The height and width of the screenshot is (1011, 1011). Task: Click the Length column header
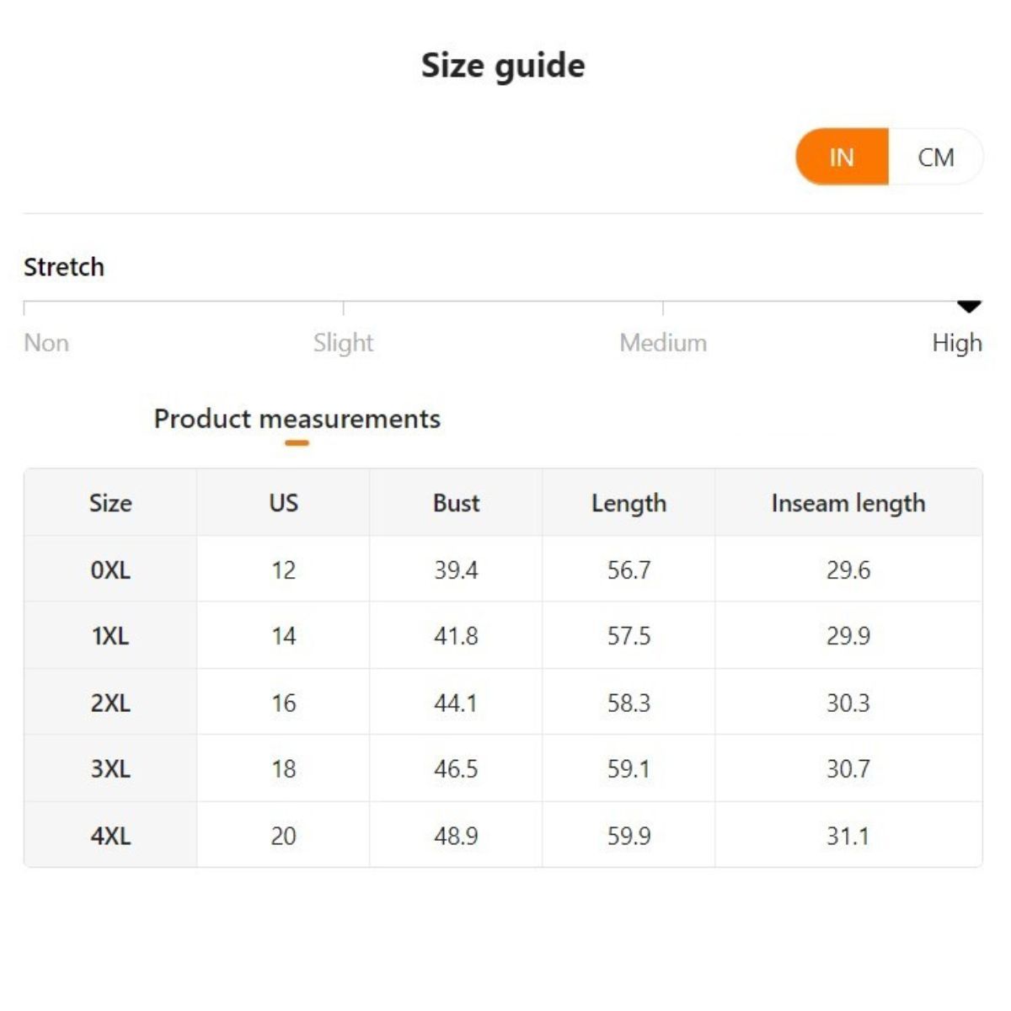point(629,503)
